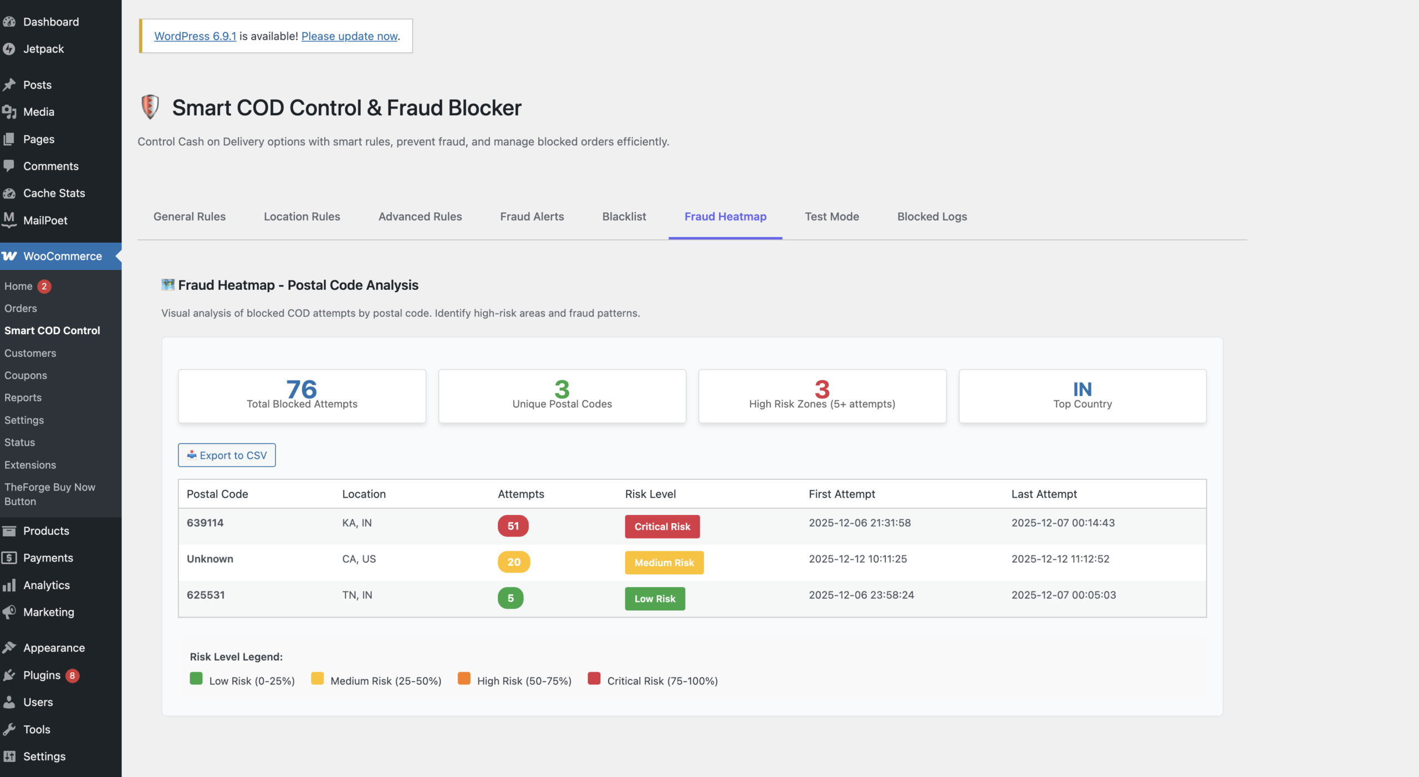
Task: Click the Marketing megaphone icon
Action: 10,612
